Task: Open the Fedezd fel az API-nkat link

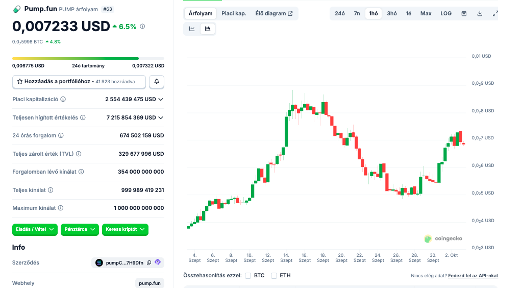Action: coord(472,276)
